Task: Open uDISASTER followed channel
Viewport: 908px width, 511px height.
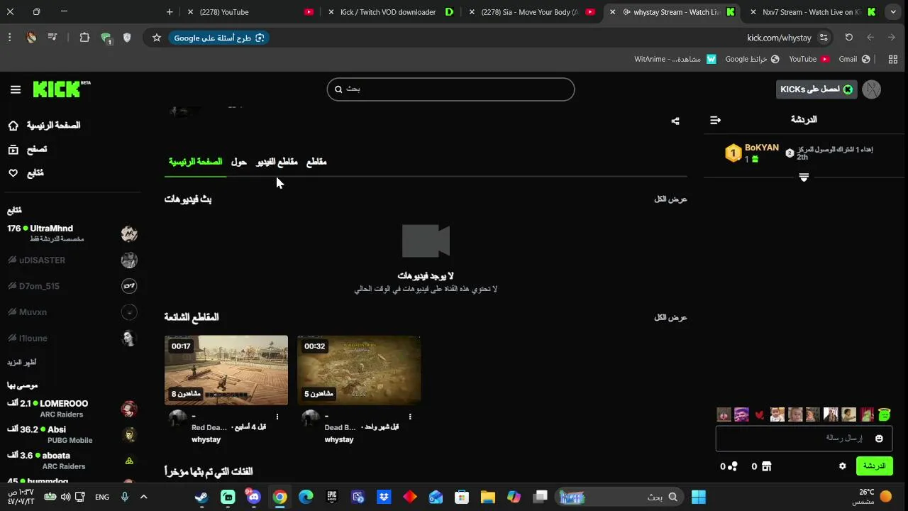Action: click(72, 260)
